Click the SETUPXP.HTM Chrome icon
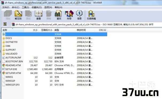The width and height of the screenshot is (162, 99). tap(4, 73)
